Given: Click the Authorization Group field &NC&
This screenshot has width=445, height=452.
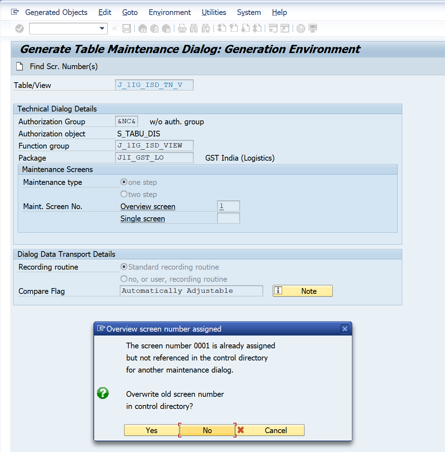Looking at the screenshot, I should coord(127,121).
